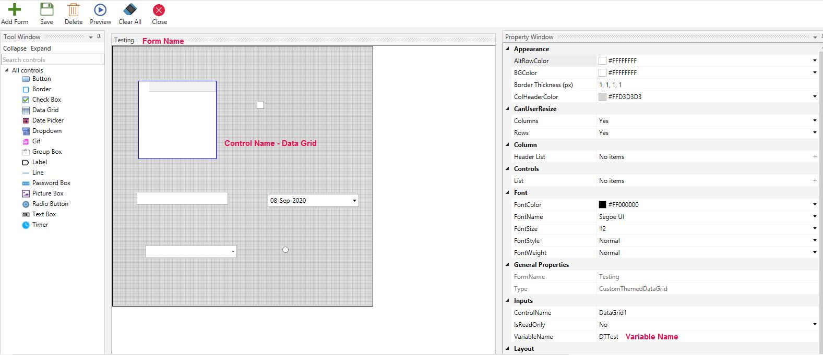Pin the Tool Window panel

coord(99,36)
